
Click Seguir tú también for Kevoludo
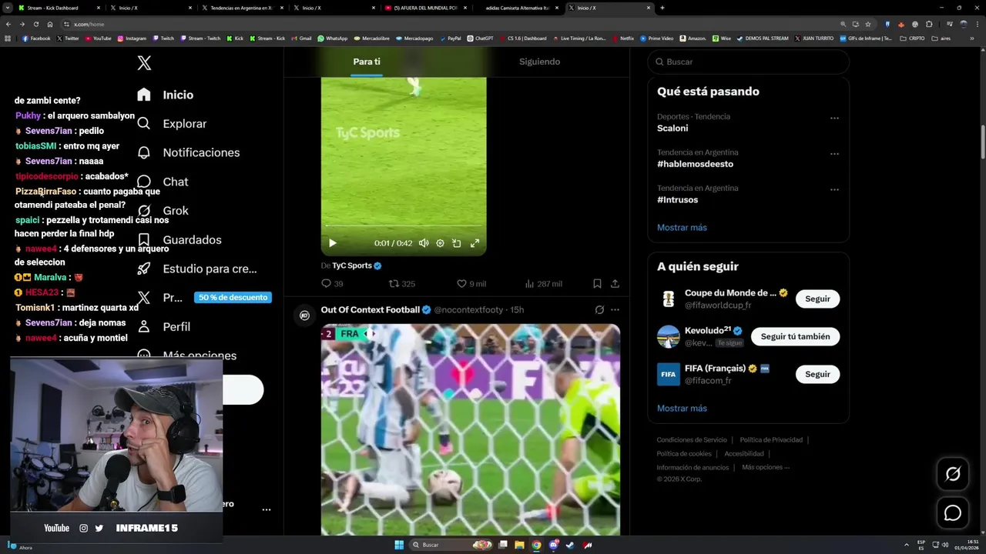pyautogui.click(x=795, y=336)
